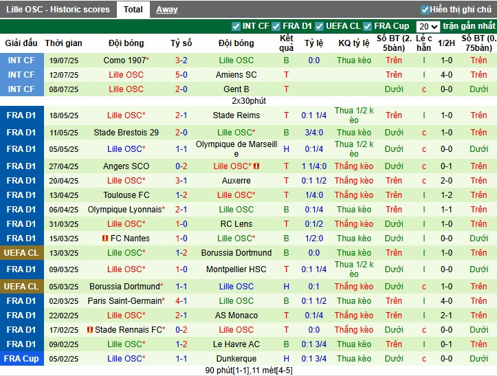
Task: Open Gent B team link
Action: (236, 89)
